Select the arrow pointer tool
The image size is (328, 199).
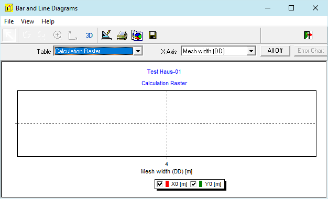[x=9, y=35]
